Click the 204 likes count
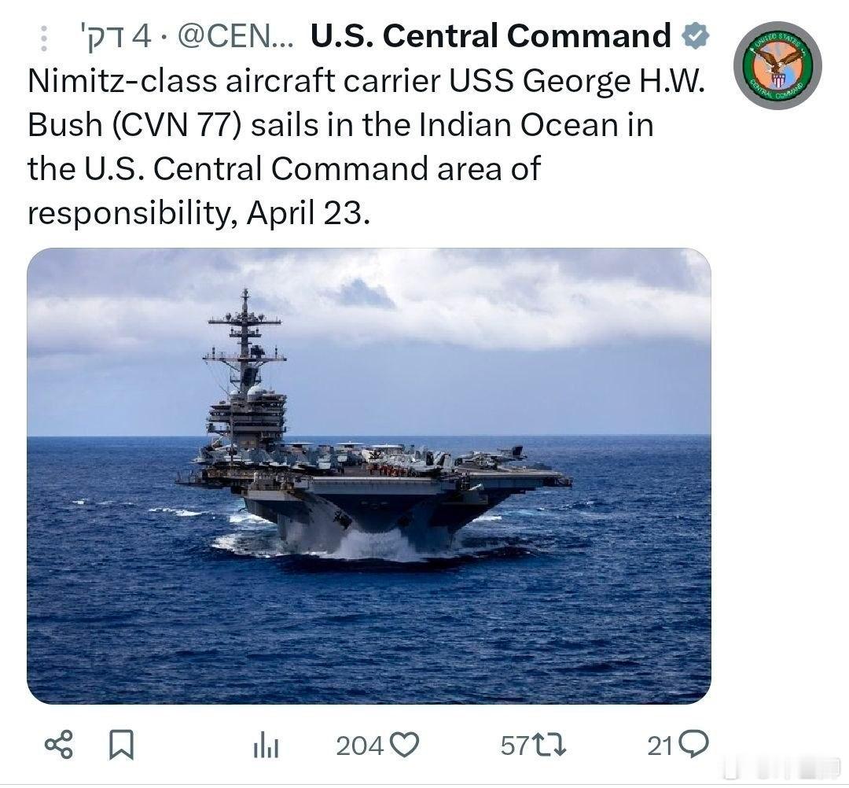This screenshot has width=849, height=788. (x=360, y=743)
